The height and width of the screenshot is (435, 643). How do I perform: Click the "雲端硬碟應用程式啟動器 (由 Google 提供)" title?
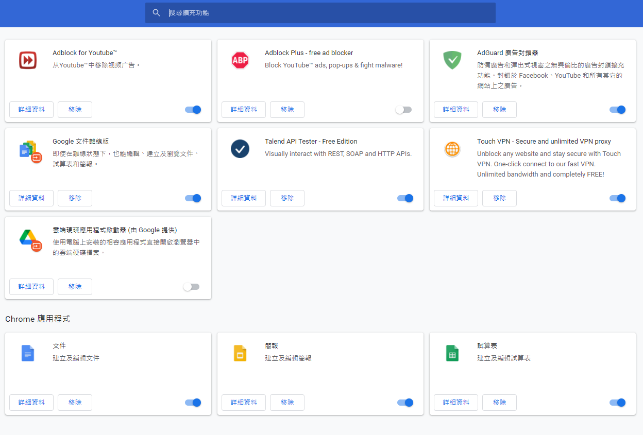click(115, 230)
